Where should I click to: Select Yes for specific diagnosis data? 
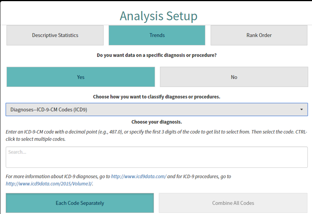[x=81, y=77]
